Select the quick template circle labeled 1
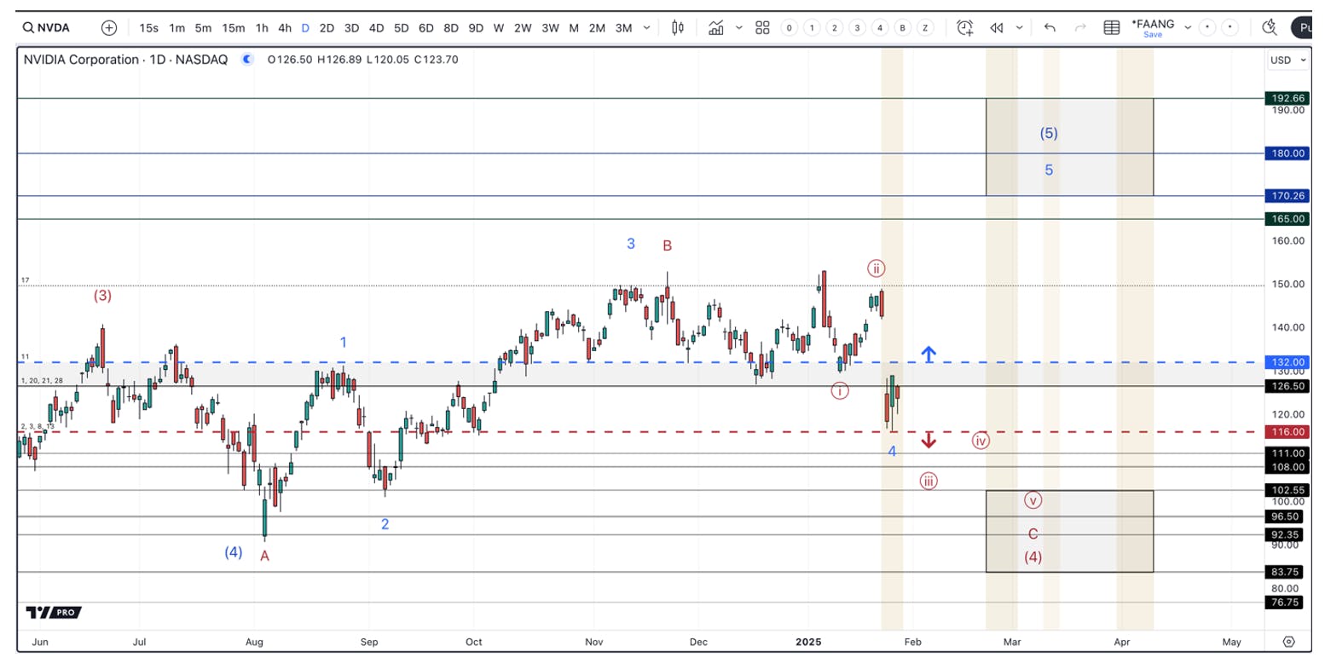The image size is (1325, 663). pyautogui.click(x=812, y=28)
